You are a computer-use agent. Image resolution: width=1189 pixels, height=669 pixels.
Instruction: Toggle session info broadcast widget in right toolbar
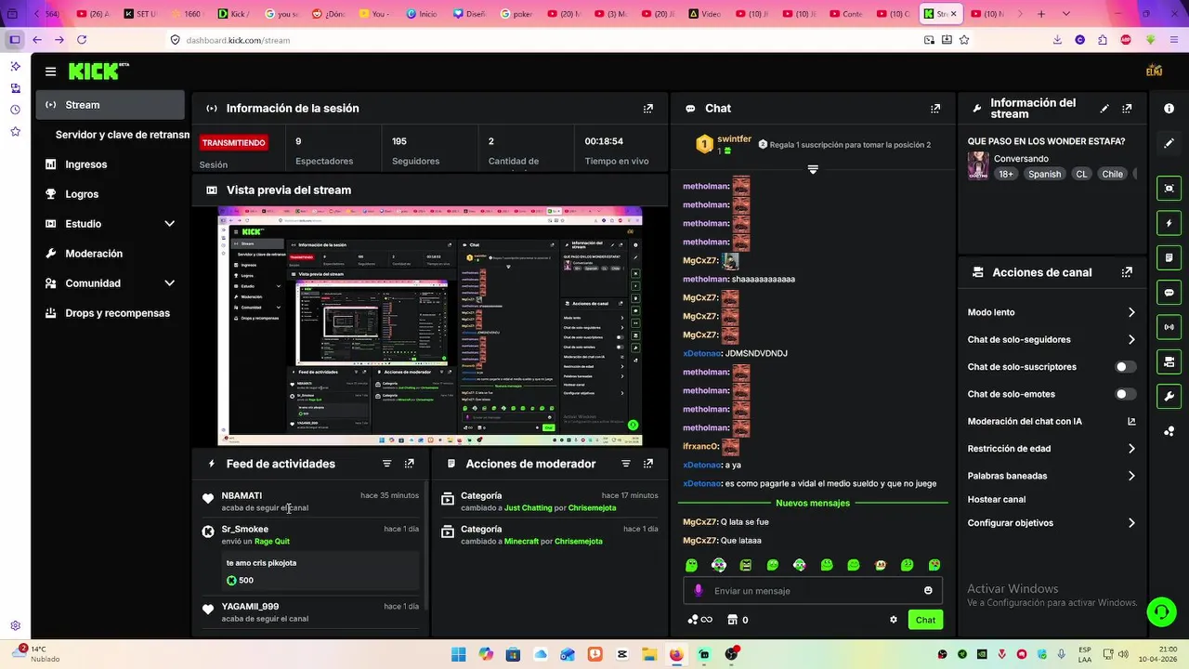tap(1169, 326)
